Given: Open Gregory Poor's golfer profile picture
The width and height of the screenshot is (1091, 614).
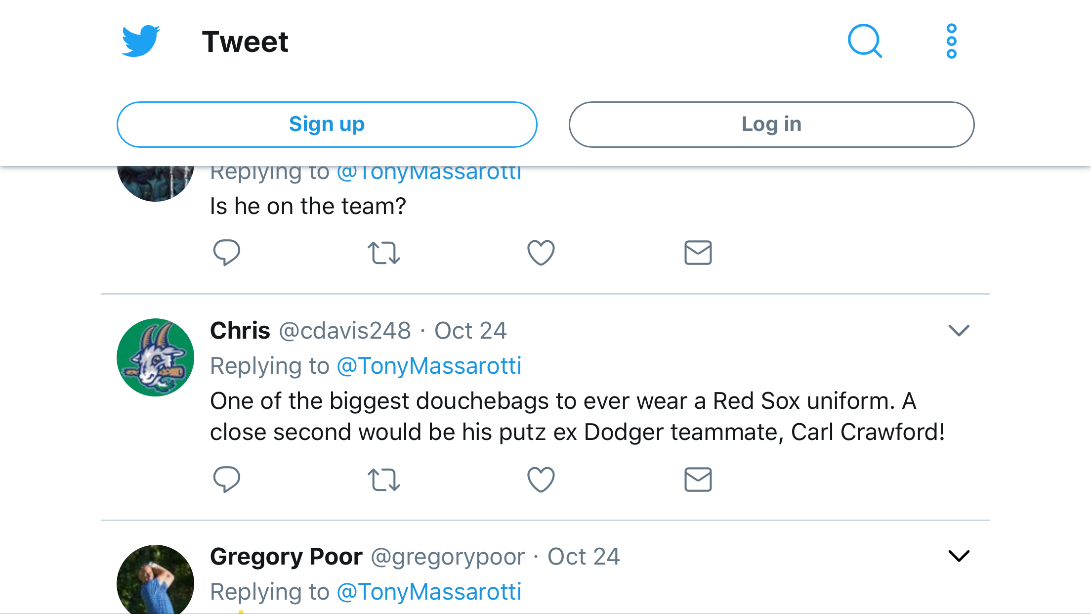Looking at the screenshot, I should (156, 581).
